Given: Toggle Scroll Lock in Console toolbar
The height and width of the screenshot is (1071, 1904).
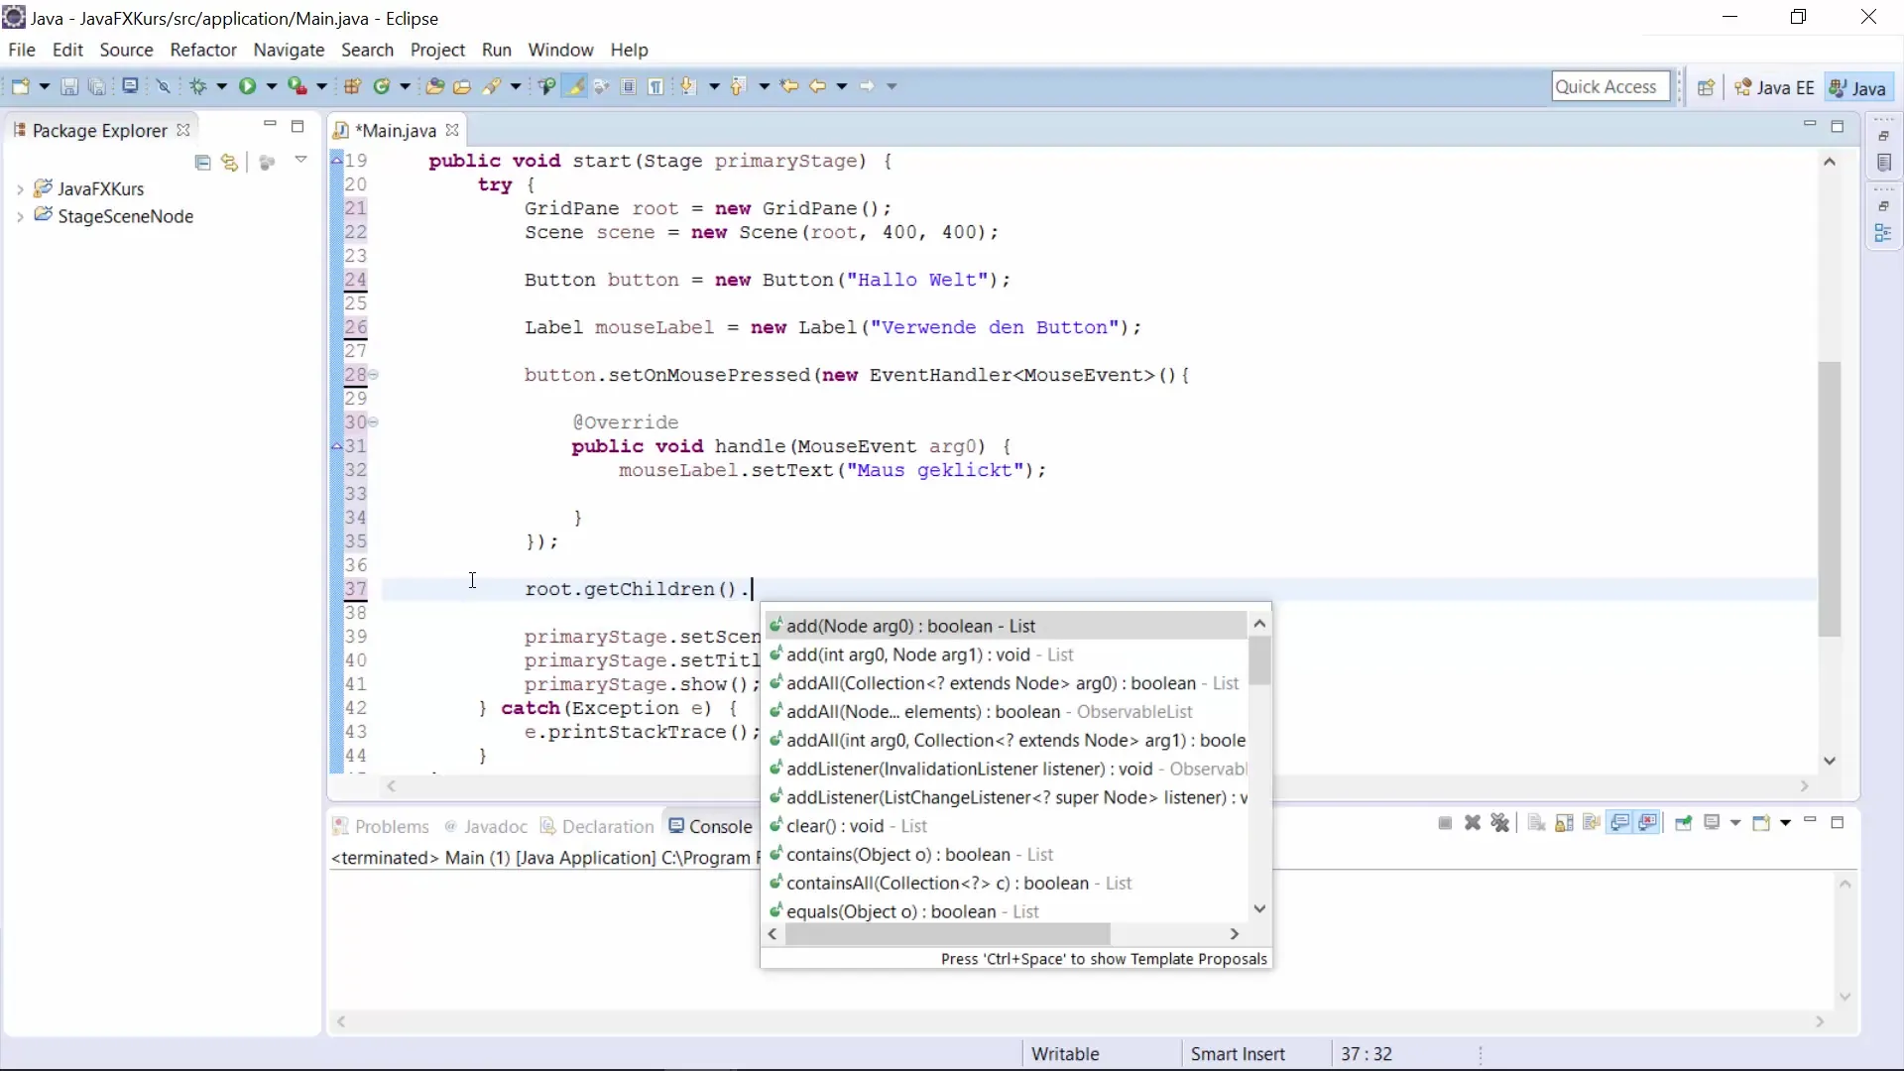Looking at the screenshot, I should 1564,823.
